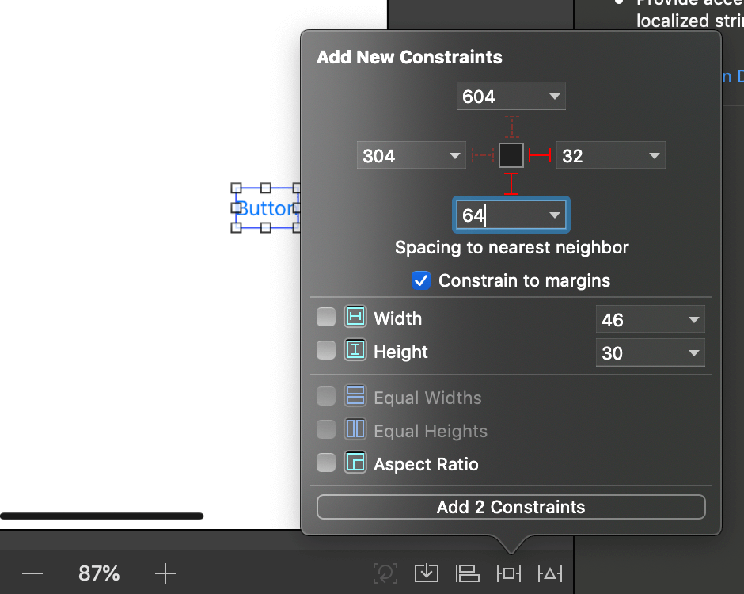Toggle the left spacing constraint strut
Image resolution: width=744 pixels, height=594 pixels.
[x=482, y=155]
